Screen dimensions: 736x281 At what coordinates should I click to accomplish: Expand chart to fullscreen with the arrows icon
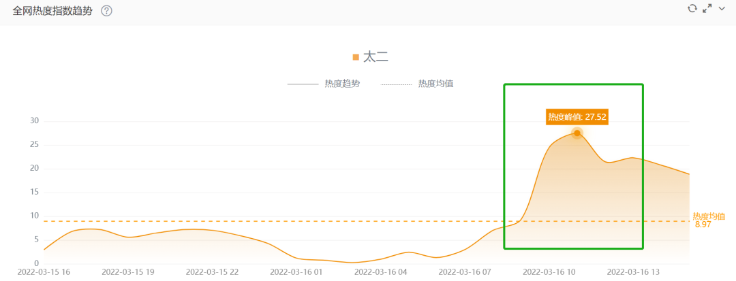[x=707, y=8]
